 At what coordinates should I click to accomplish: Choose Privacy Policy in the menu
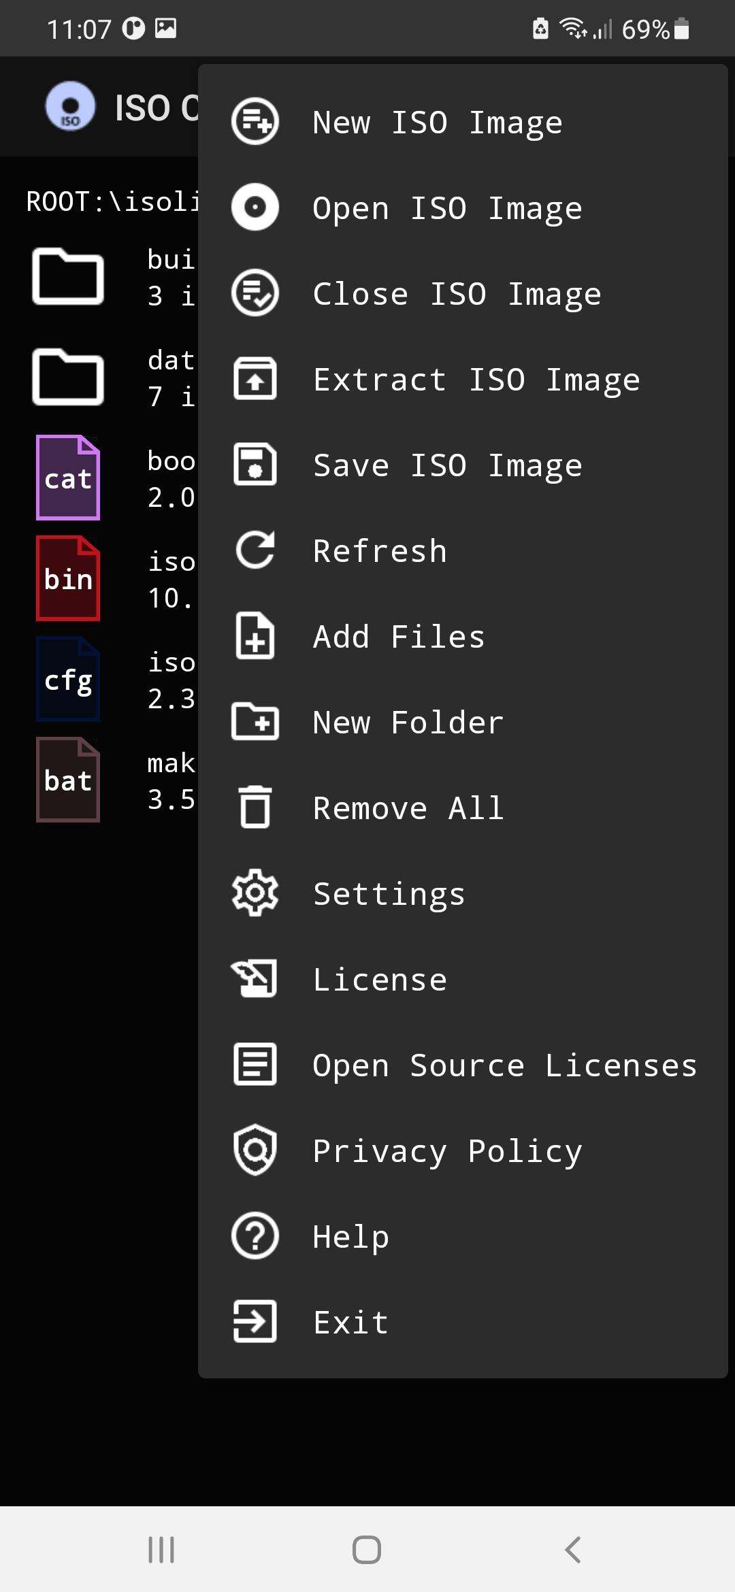point(447,1150)
